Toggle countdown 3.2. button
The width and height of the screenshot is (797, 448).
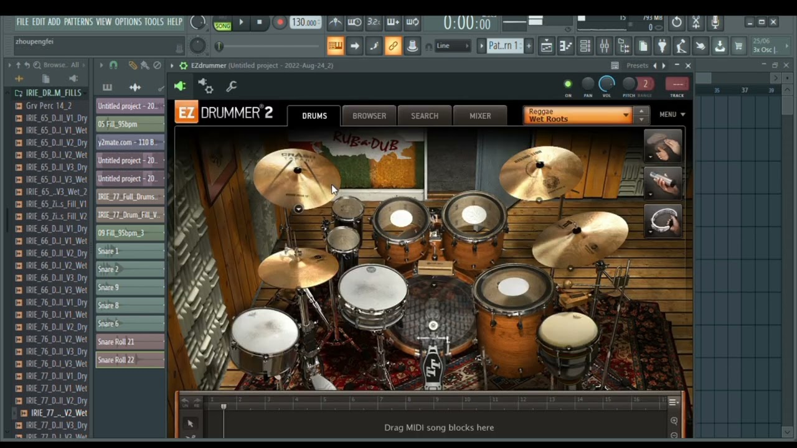[x=374, y=22]
